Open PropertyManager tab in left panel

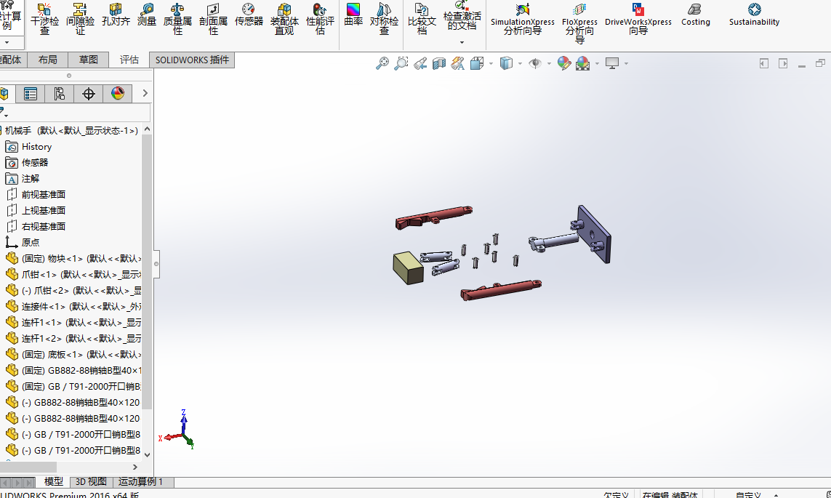click(31, 94)
